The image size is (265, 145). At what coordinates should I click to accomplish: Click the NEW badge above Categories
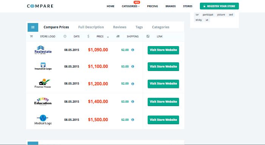pyautogui.click(x=137, y=2)
